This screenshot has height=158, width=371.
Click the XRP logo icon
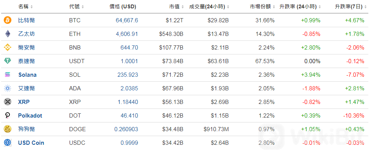click(x=8, y=102)
